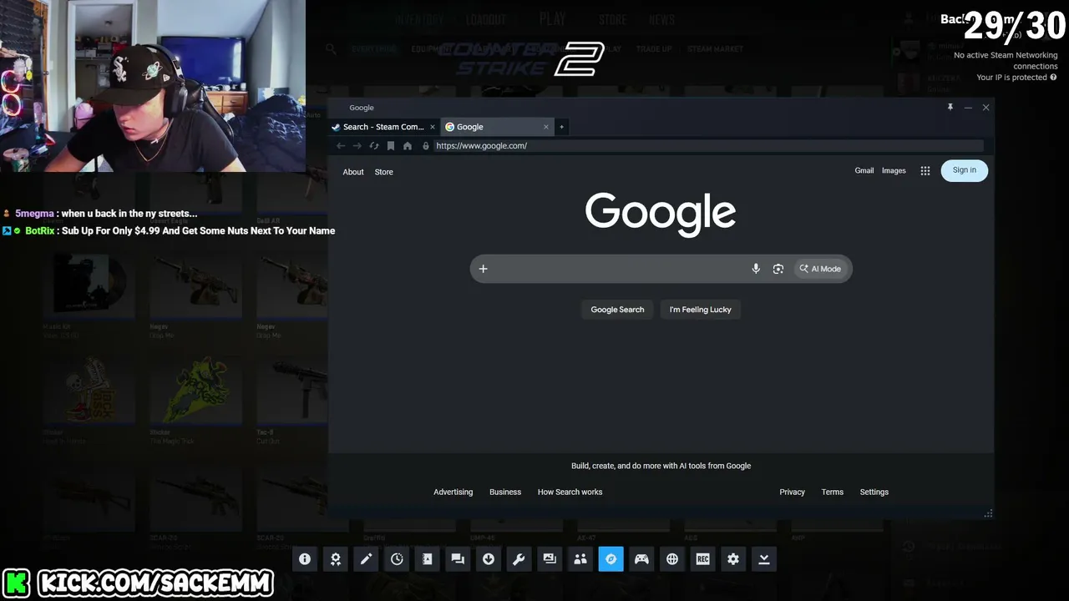Select PLAY in the Counter-Strike 2 menu

(553, 19)
